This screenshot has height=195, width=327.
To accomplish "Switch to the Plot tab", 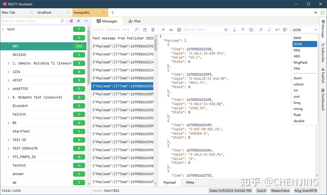I will coord(134,21).
